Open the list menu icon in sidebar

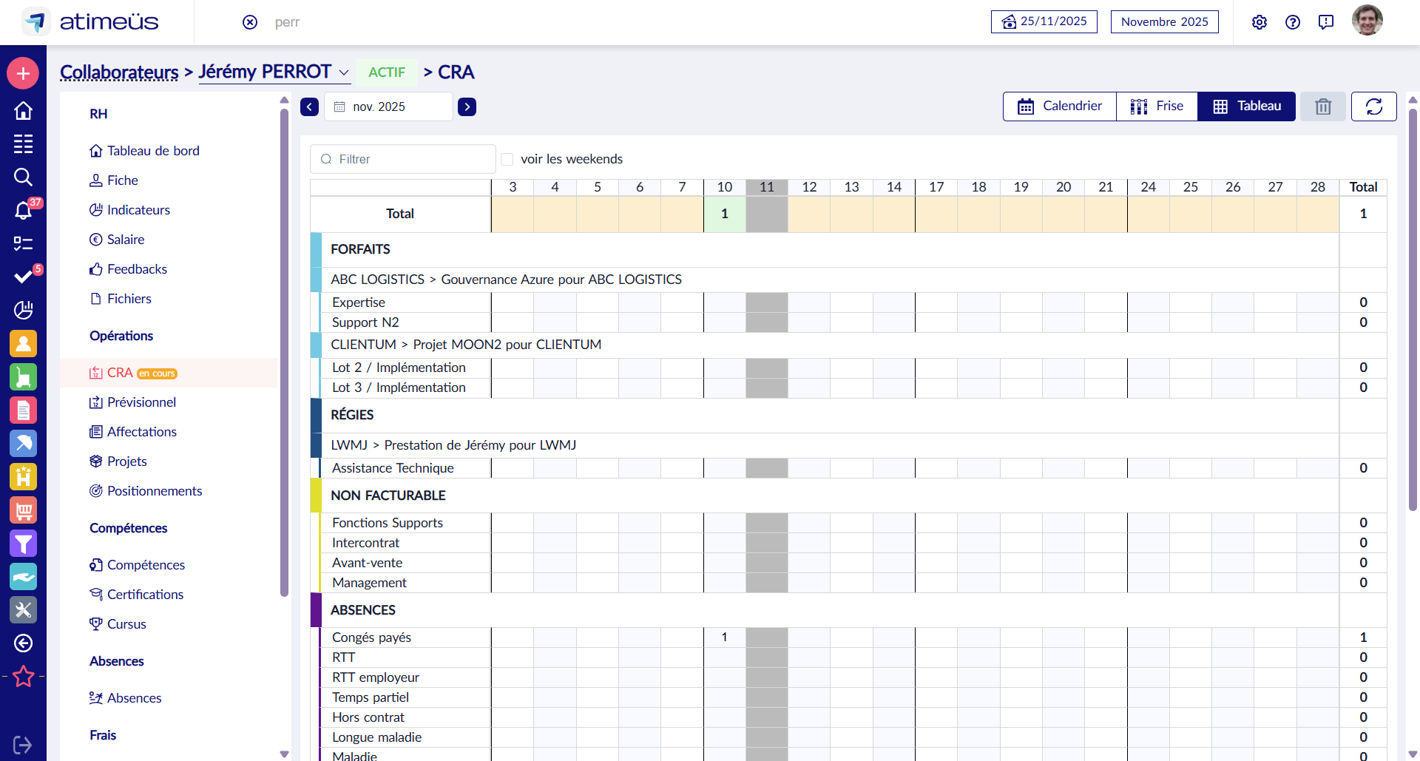pos(23,143)
